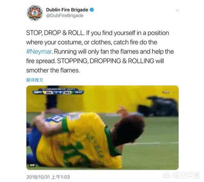Click the blue verified badge
The height and width of the screenshot is (182, 204).
coord(92,10)
